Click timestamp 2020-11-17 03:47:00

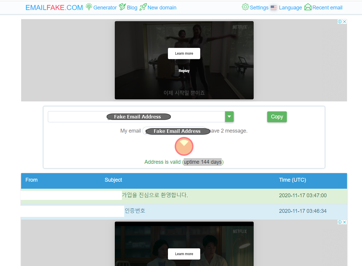point(303,195)
